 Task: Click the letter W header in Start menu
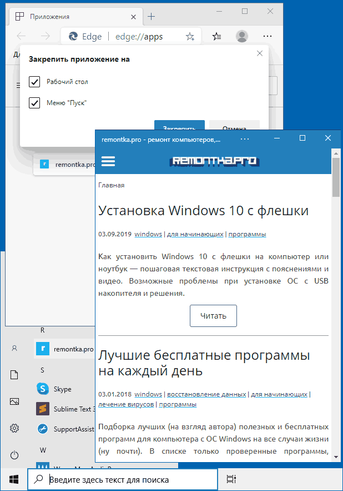43,450
